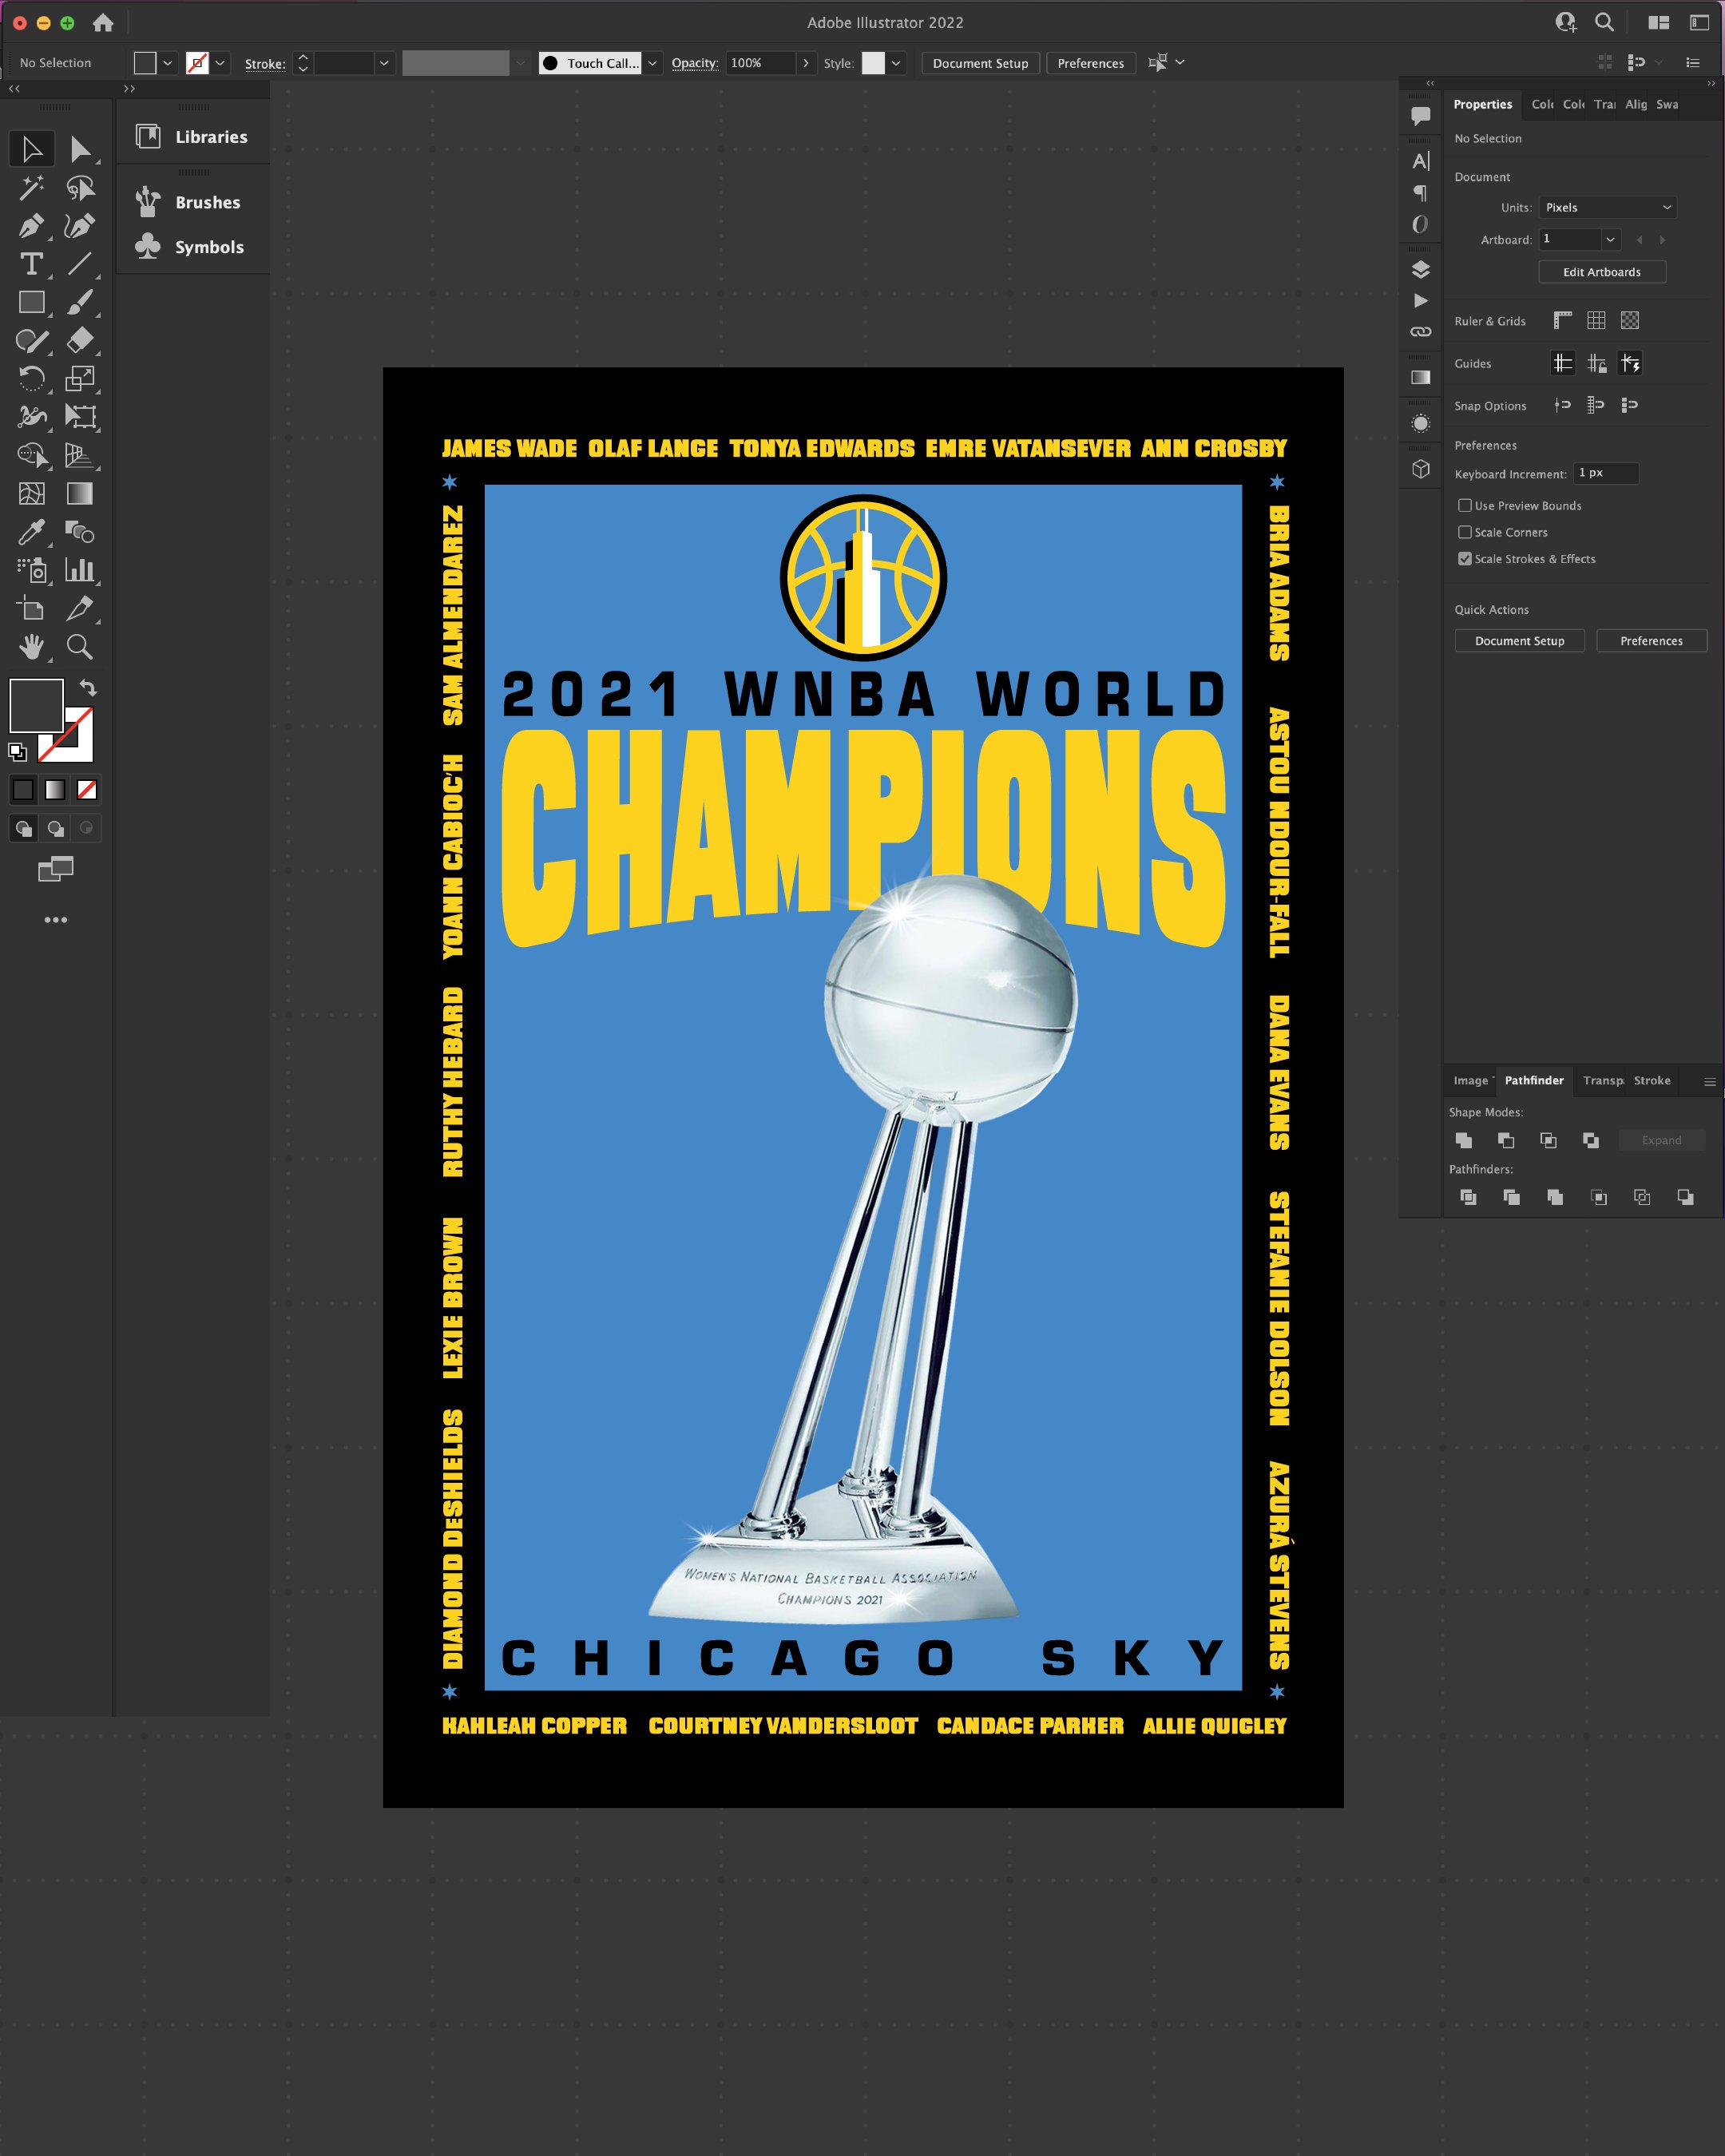Open the graphic Style dropdown
This screenshot has height=2156, width=1725.
[896, 63]
